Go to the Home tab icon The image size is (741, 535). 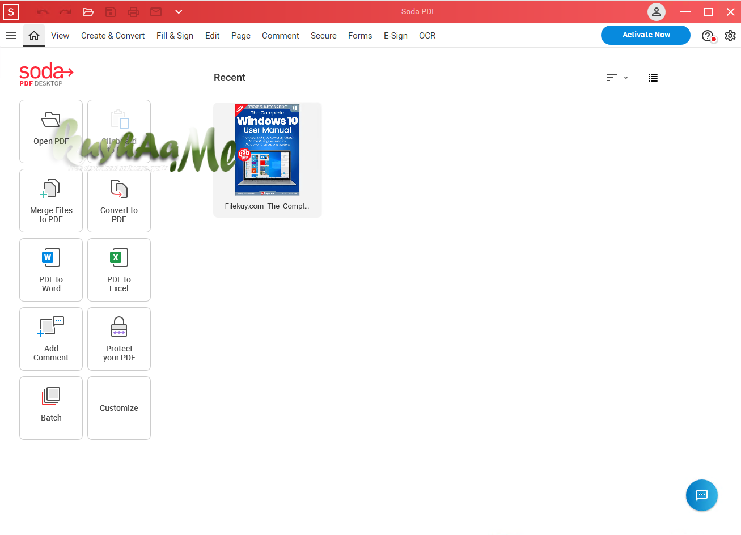click(x=34, y=36)
